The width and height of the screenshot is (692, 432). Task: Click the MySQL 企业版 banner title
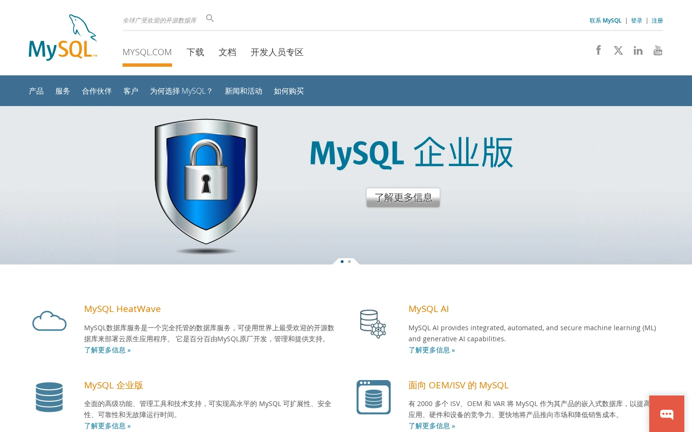point(412,153)
